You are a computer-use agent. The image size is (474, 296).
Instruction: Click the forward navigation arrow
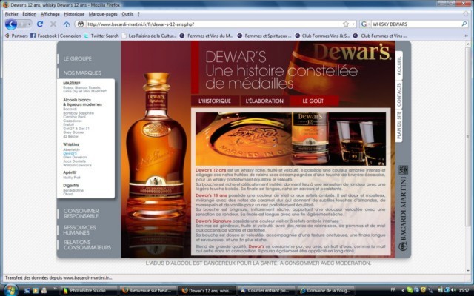(24, 24)
